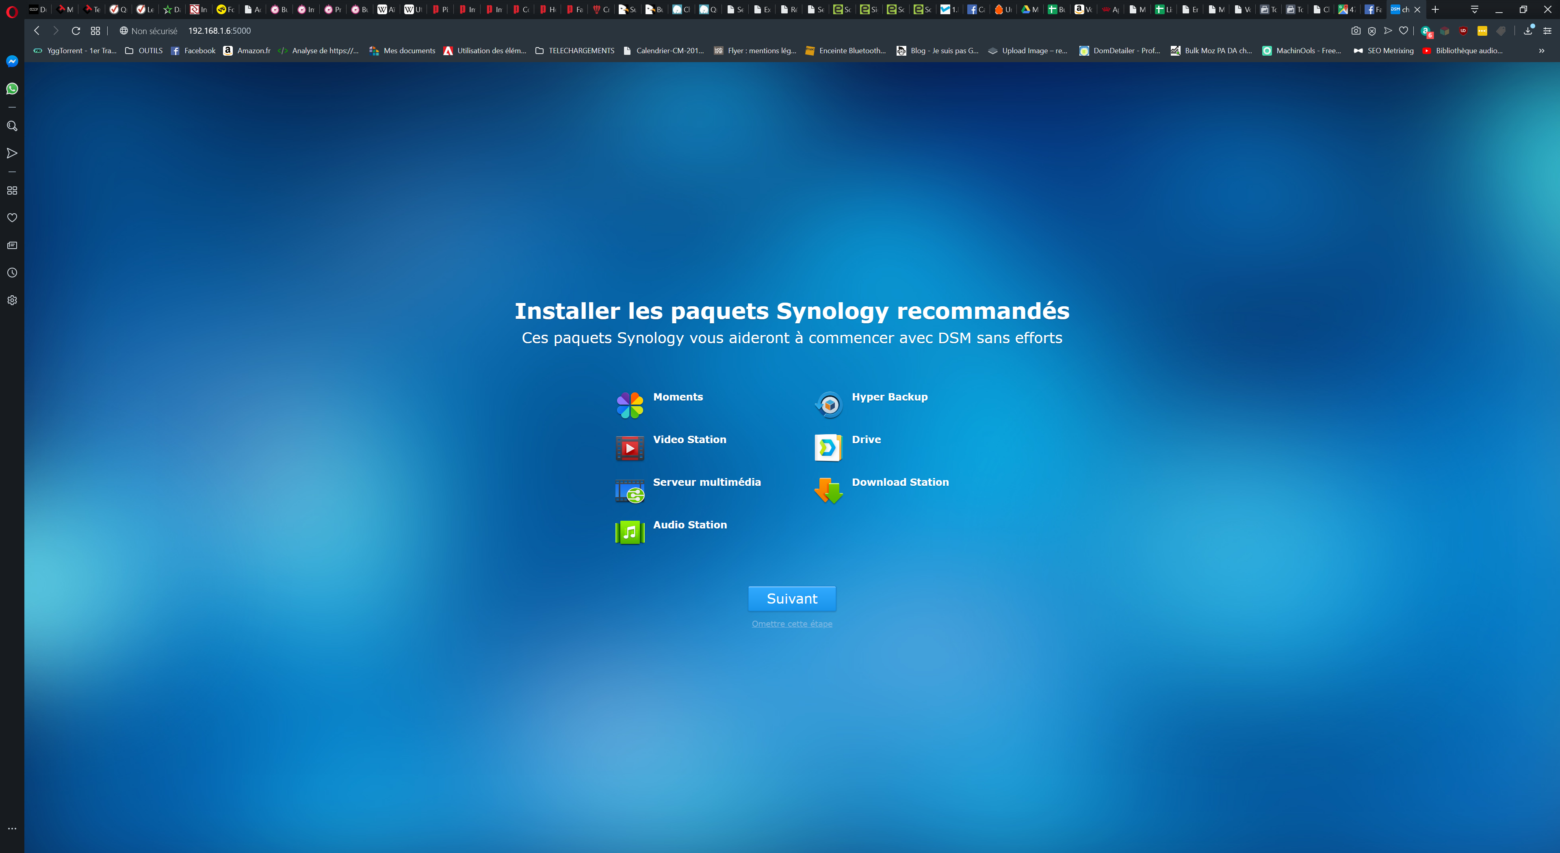The image size is (1560, 853).
Task: Open the tab list search dropdown
Action: point(1474,9)
